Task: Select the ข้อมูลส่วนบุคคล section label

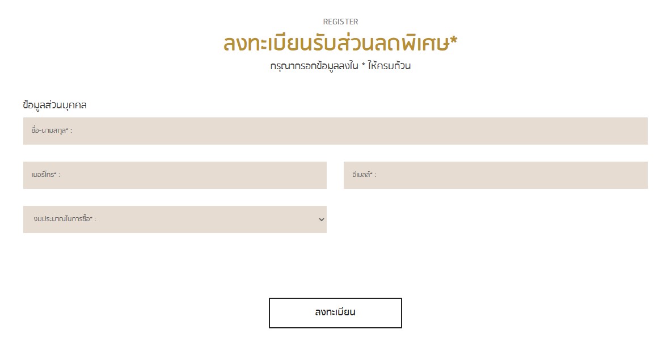Action: coord(55,105)
